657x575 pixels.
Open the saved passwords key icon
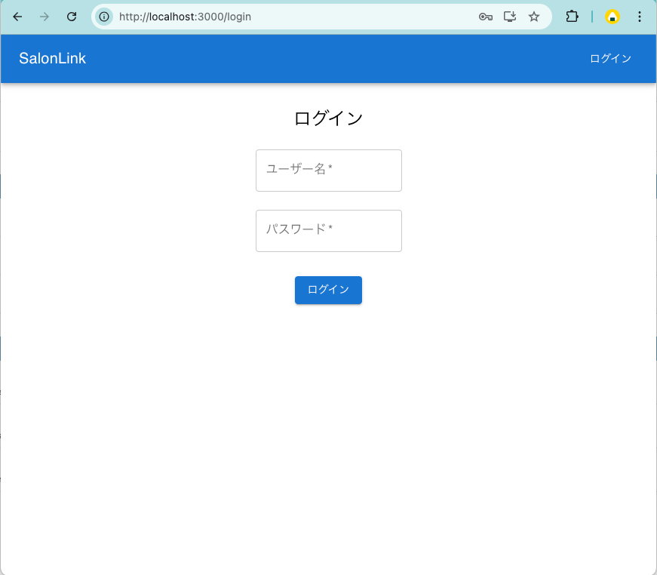[485, 17]
